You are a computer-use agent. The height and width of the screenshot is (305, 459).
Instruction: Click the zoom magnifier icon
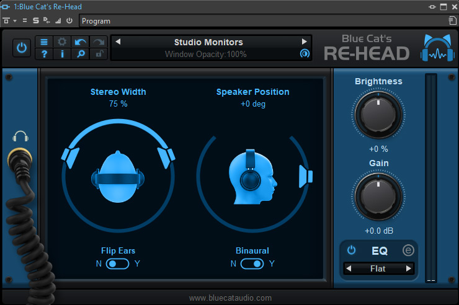[81, 55]
